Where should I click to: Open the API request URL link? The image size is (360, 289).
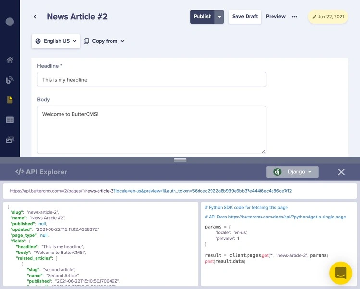tap(150, 191)
